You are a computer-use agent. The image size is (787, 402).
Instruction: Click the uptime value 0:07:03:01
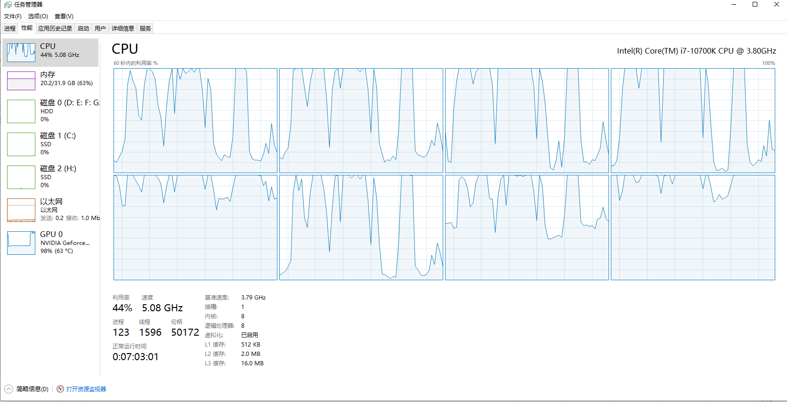click(x=136, y=357)
